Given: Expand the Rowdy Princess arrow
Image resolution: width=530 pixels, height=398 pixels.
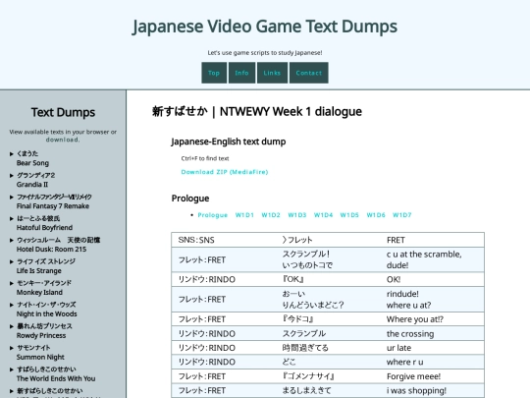Looking at the screenshot, I should point(12,326).
